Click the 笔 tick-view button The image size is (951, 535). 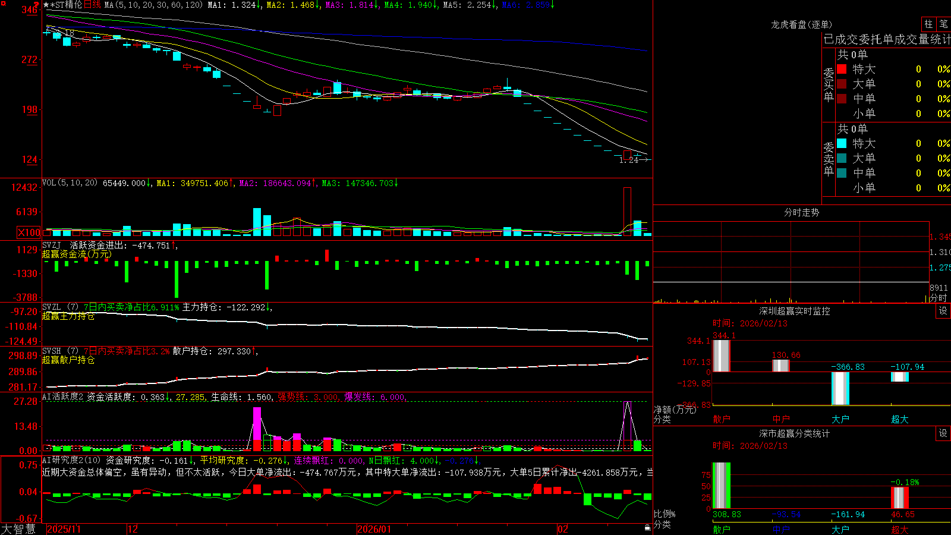click(943, 24)
